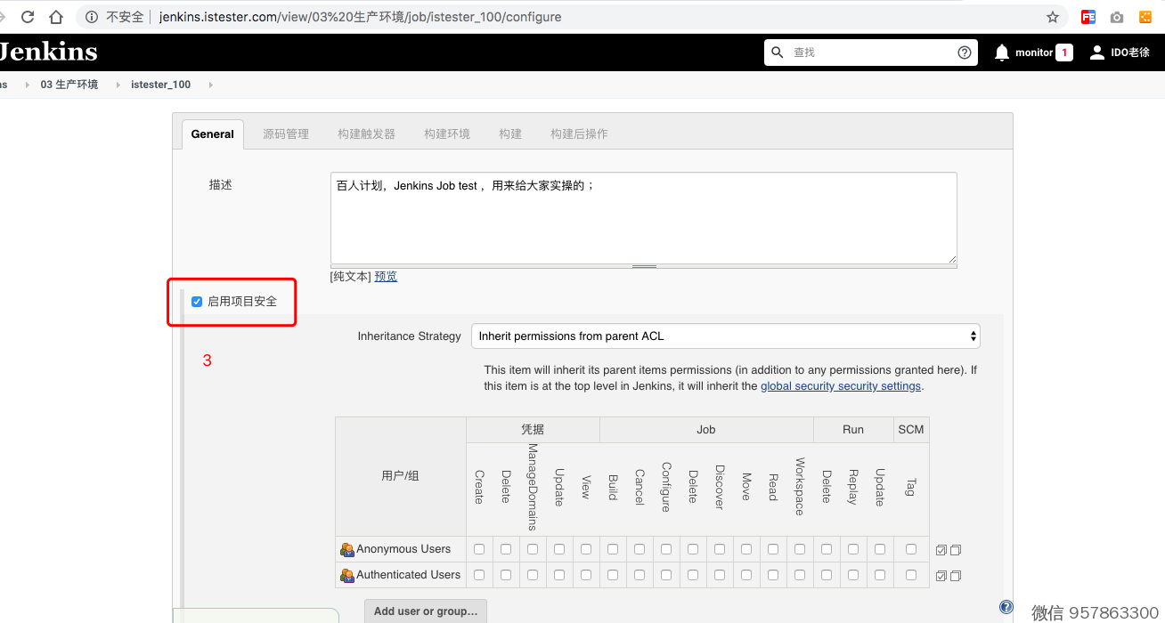Expand breadcrumb arrow after 03 生产环境
This screenshot has width=1165, height=623.
click(x=118, y=85)
